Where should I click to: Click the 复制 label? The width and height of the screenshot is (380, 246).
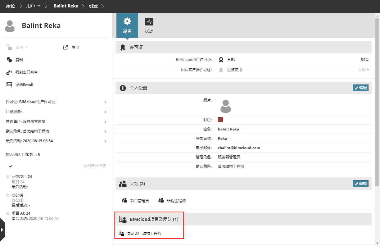[x=19, y=60]
